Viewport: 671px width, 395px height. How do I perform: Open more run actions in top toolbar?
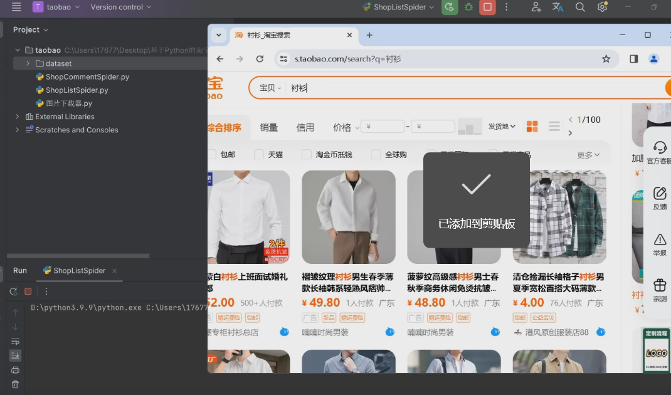506,8
